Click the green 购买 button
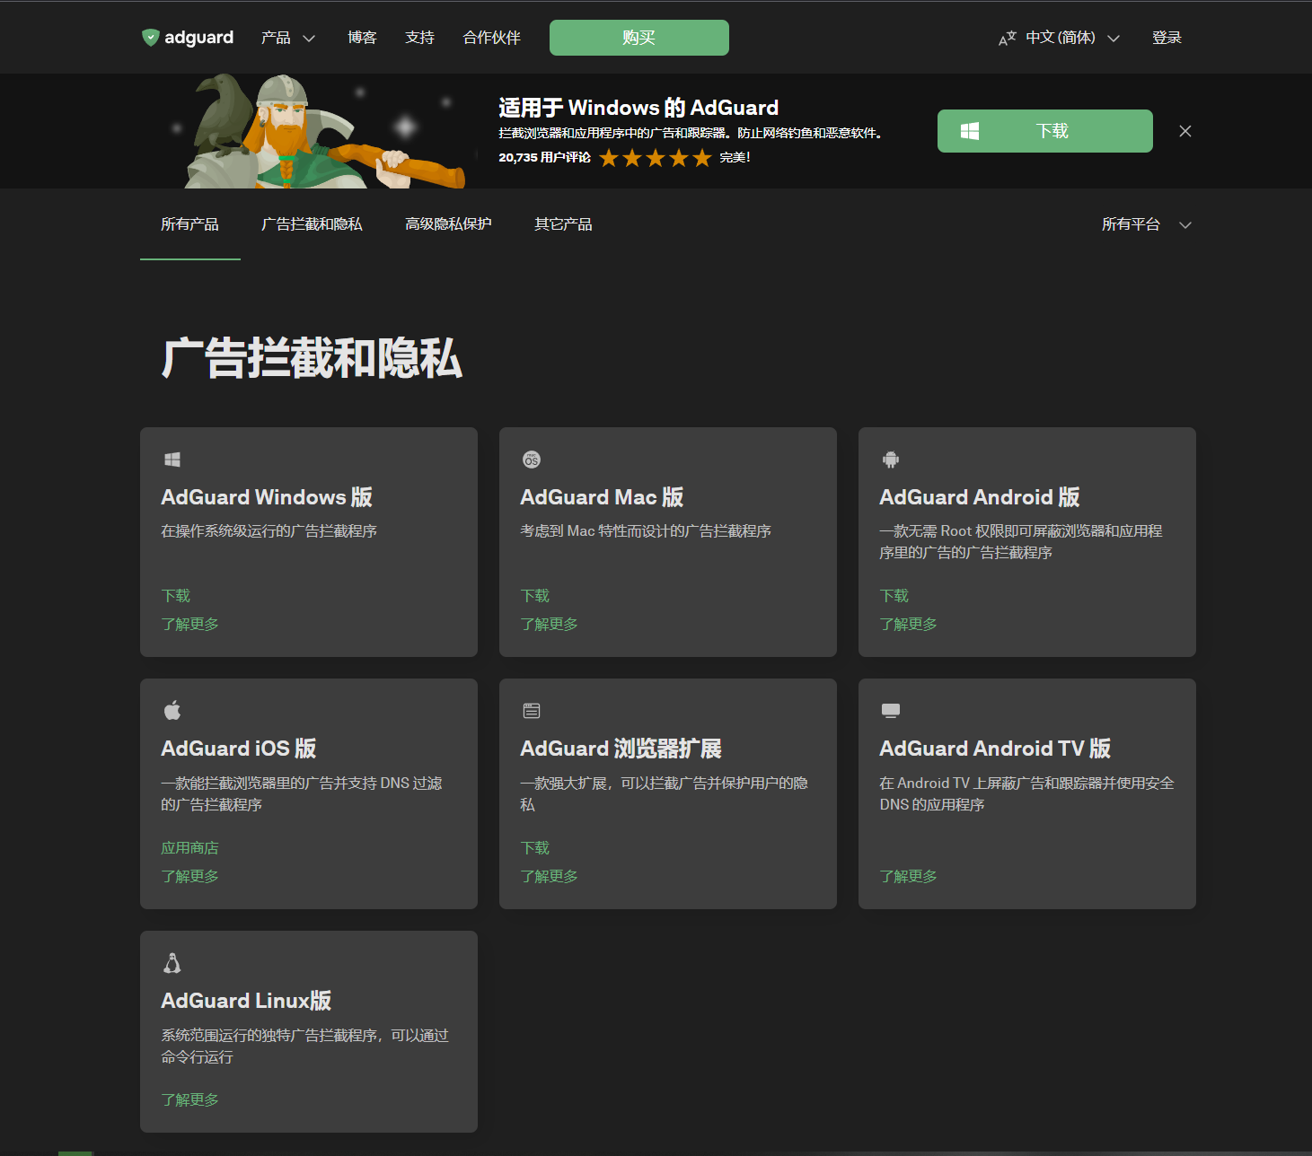The width and height of the screenshot is (1312, 1156). [x=639, y=38]
